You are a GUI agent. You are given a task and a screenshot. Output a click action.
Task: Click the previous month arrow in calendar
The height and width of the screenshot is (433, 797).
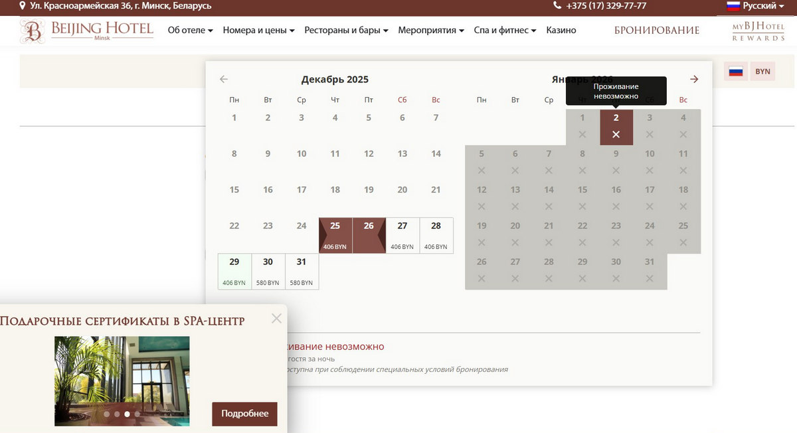coord(224,79)
